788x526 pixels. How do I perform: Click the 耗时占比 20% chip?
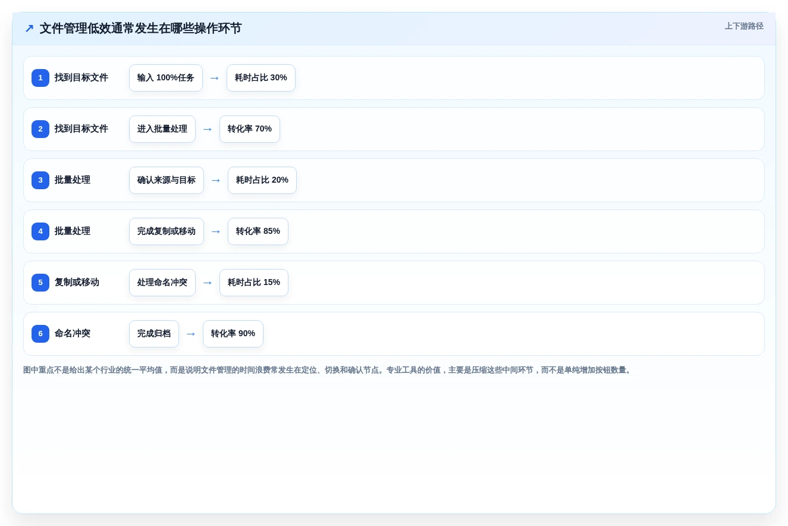click(262, 180)
